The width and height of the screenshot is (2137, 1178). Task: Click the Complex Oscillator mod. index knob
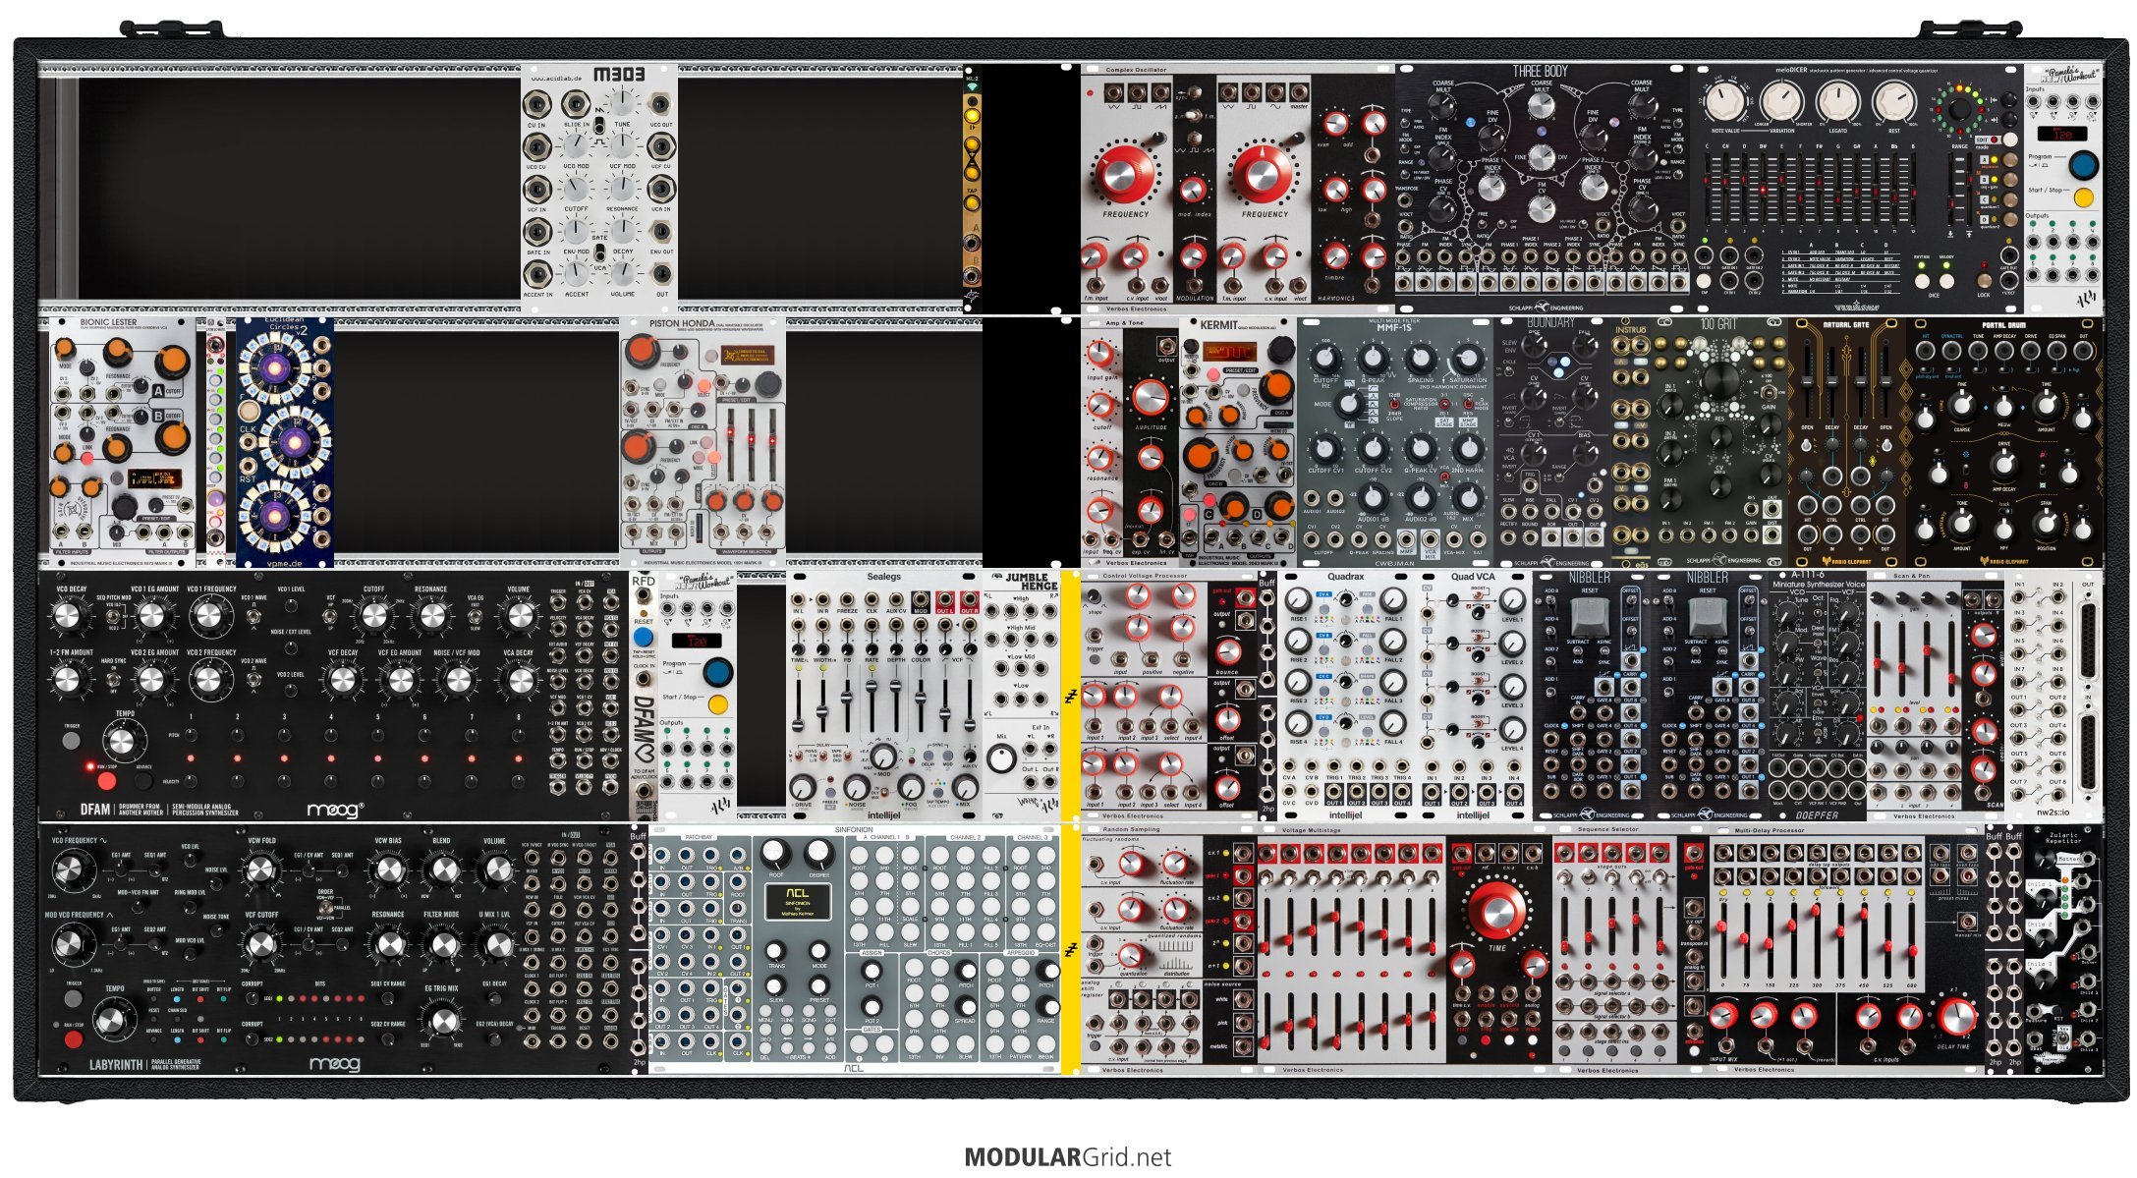click(1193, 189)
